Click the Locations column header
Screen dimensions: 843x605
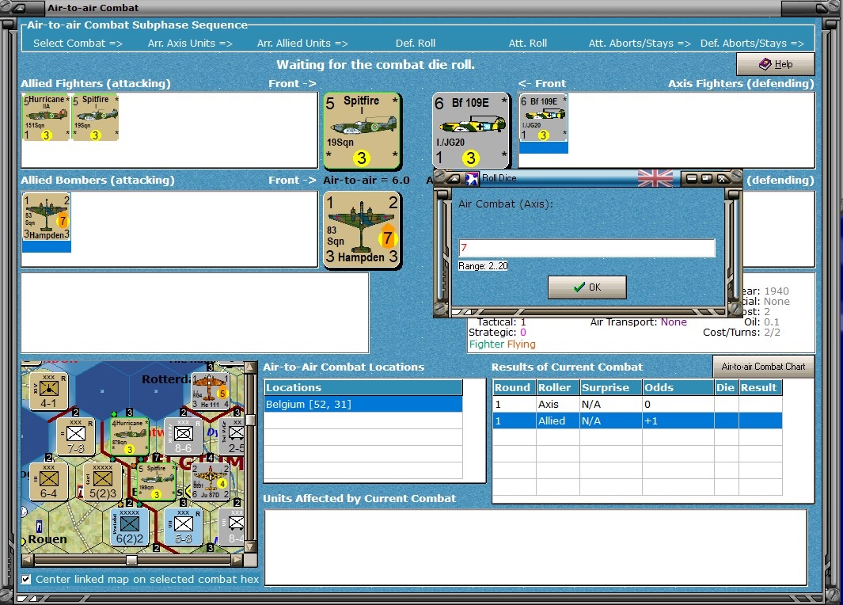[x=363, y=387]
